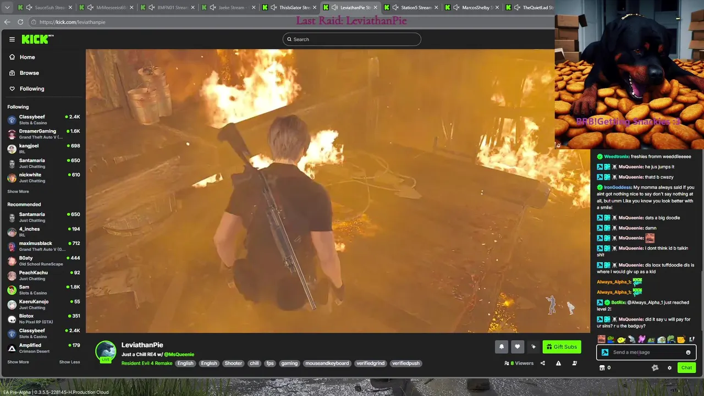704x396 pixels.
Task: Click Weedtronix username in chat
Action: (x=616, y=157)
